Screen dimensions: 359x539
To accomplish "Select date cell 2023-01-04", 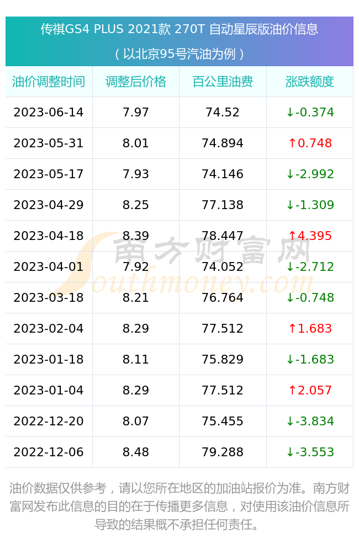I will 49,391.
